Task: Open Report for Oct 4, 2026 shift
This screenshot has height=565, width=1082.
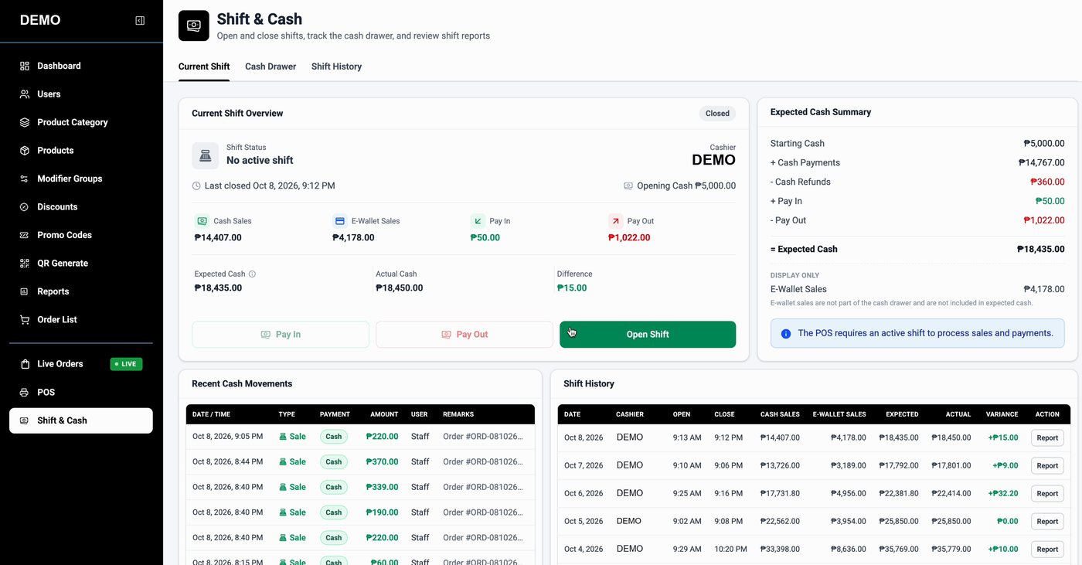Action: point(1047,549)
